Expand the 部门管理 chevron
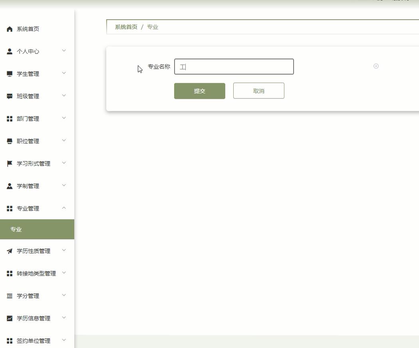 point(64,118)
